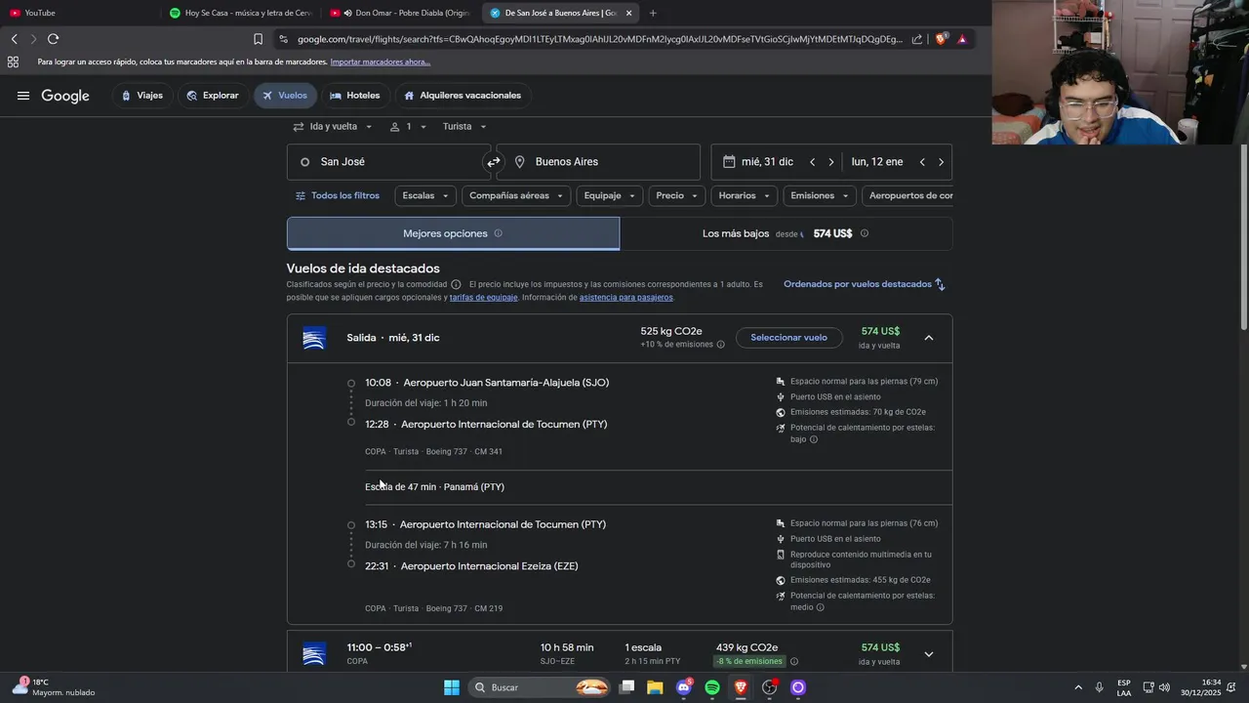Select the Los más bajos tab
The height and width of the screenshot is (703, 1249).
point(786,233)
